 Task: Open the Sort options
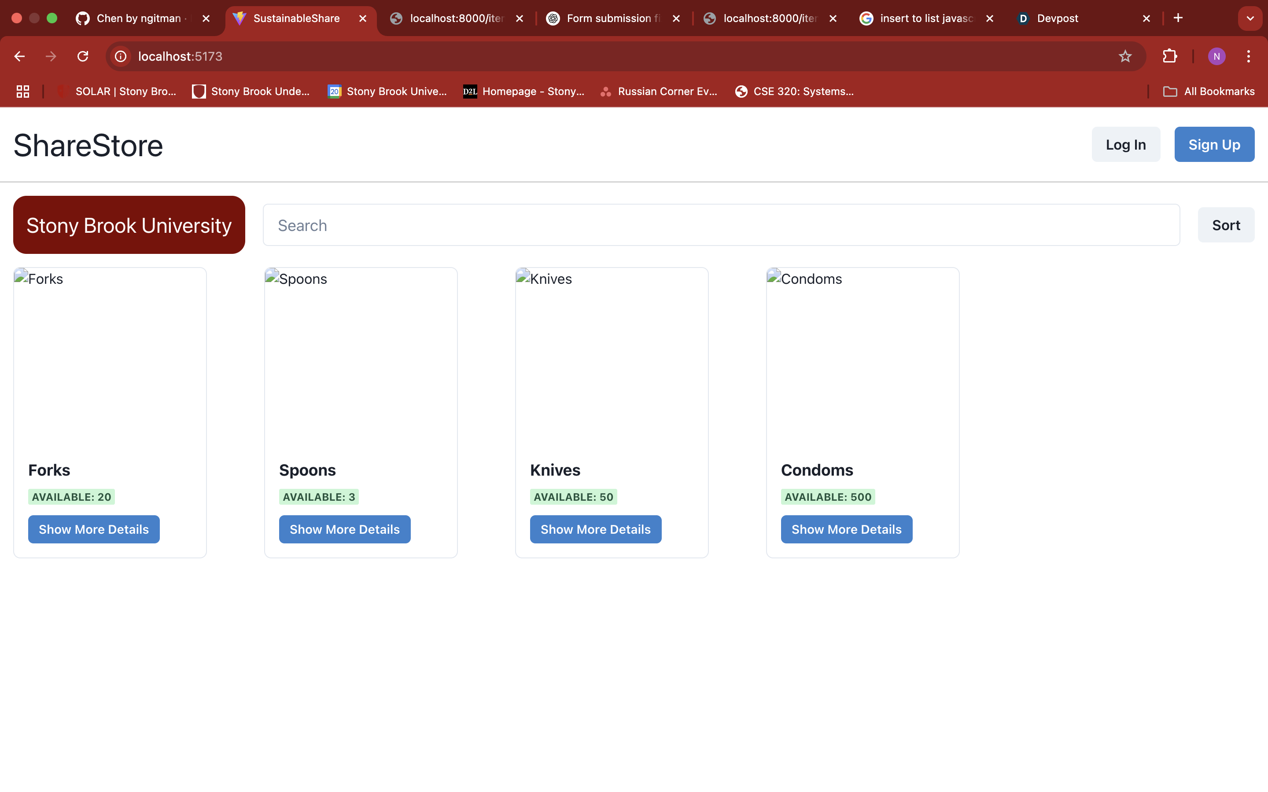click(x=1226, y=225)
